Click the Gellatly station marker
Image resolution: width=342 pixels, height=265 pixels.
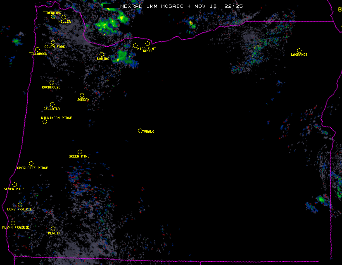pos(52,104)
